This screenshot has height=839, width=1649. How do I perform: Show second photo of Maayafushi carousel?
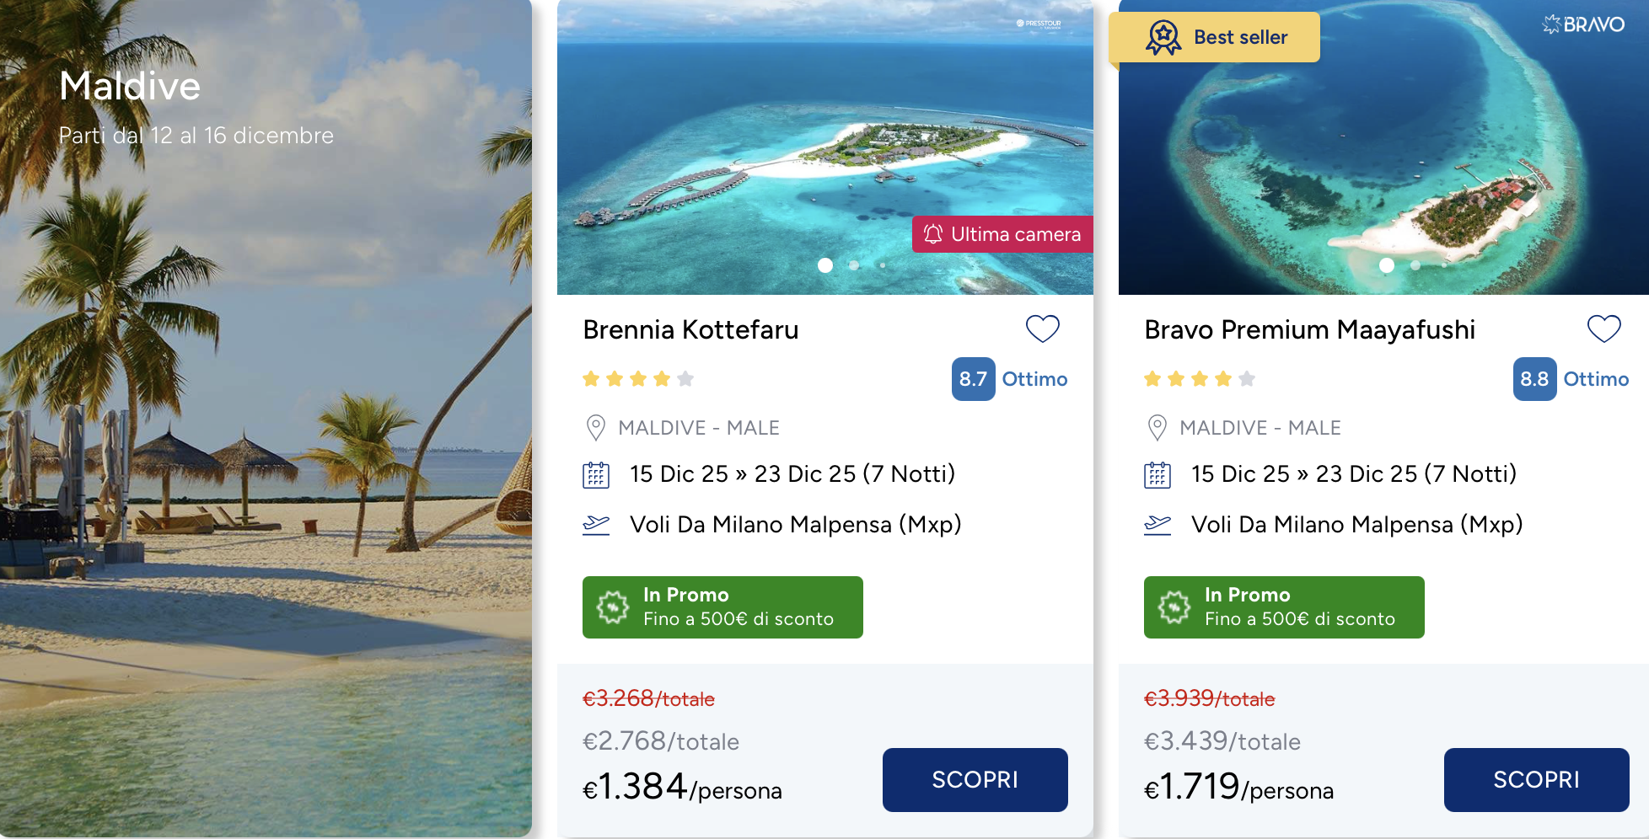click(x=1415, y=265)
